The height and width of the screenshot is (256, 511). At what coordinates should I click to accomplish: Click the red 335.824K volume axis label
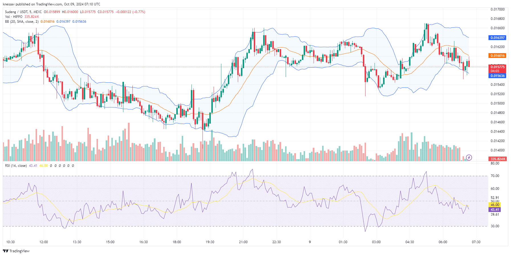click(498, 159)
